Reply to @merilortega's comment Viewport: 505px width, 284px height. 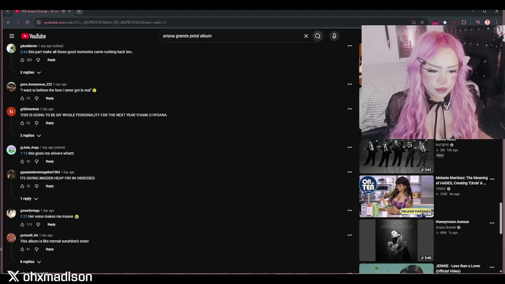click(51, 224)
